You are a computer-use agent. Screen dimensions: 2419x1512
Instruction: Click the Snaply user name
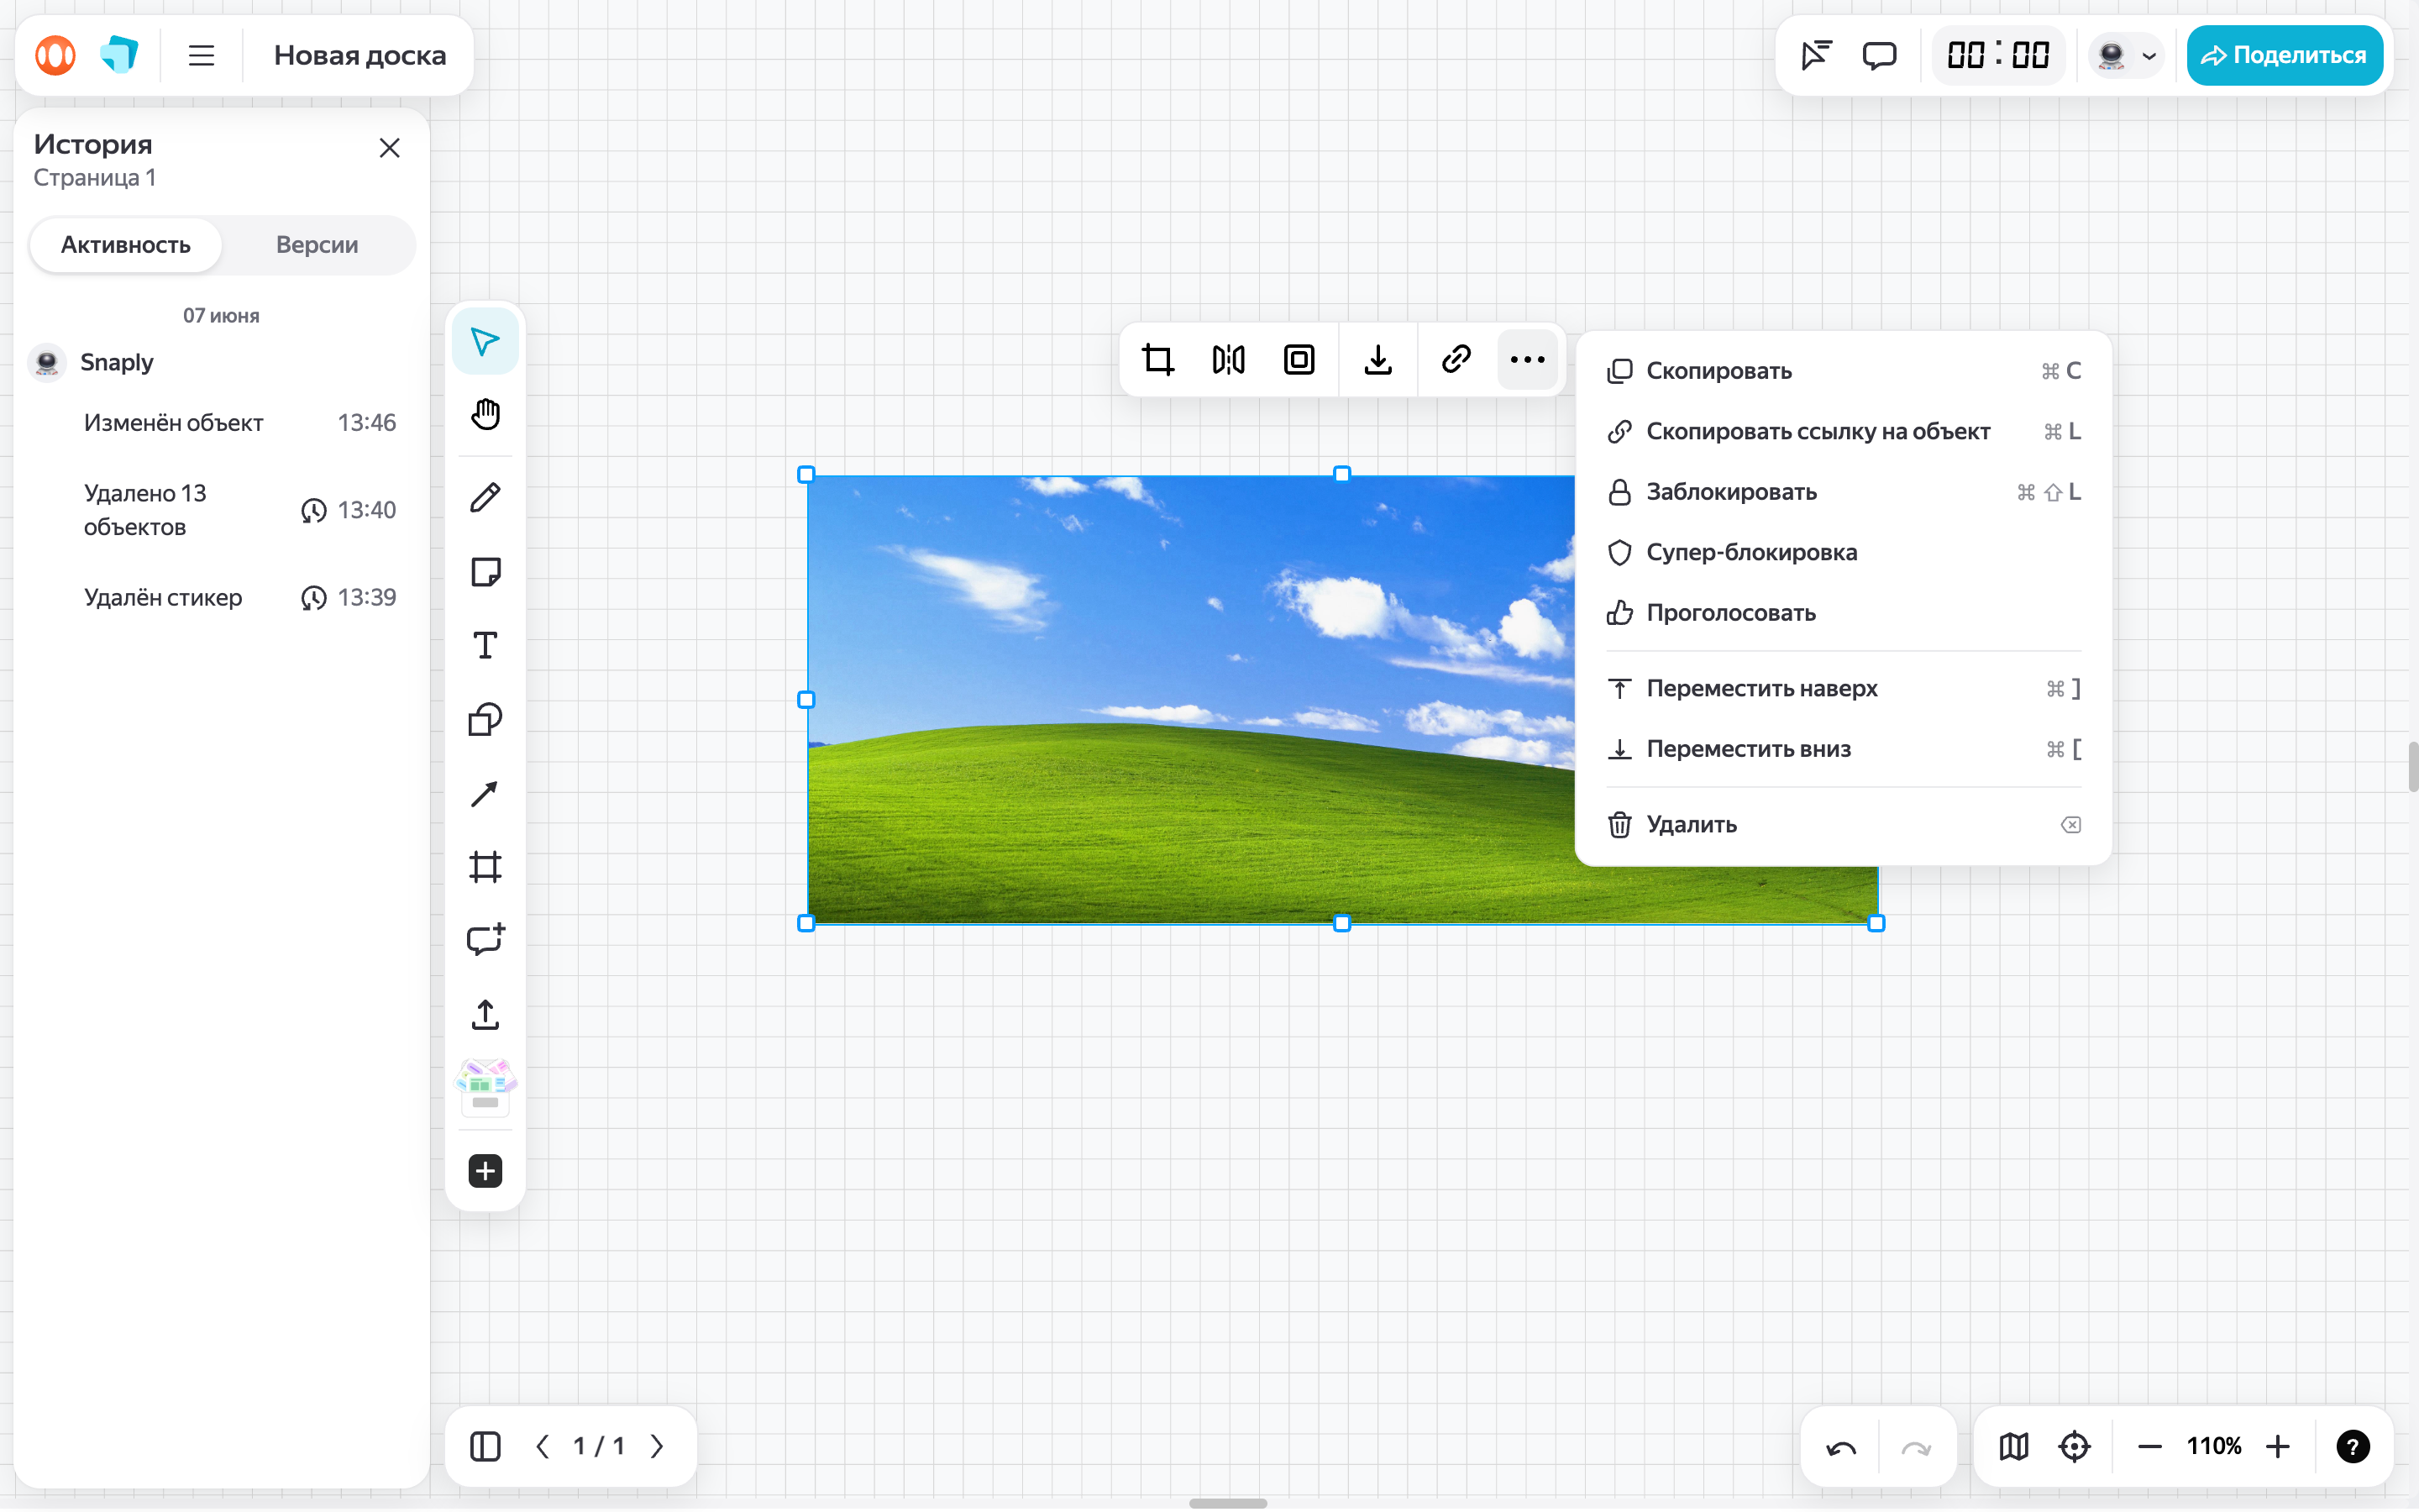pyautogui.click(x=117, y=362)
